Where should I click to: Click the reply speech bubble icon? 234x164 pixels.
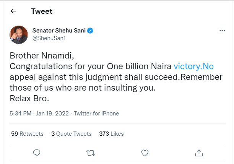pos(37,153)
